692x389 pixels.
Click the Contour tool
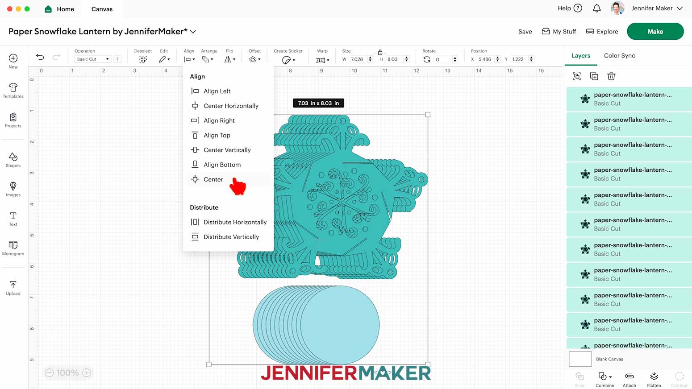click(679, 379)
